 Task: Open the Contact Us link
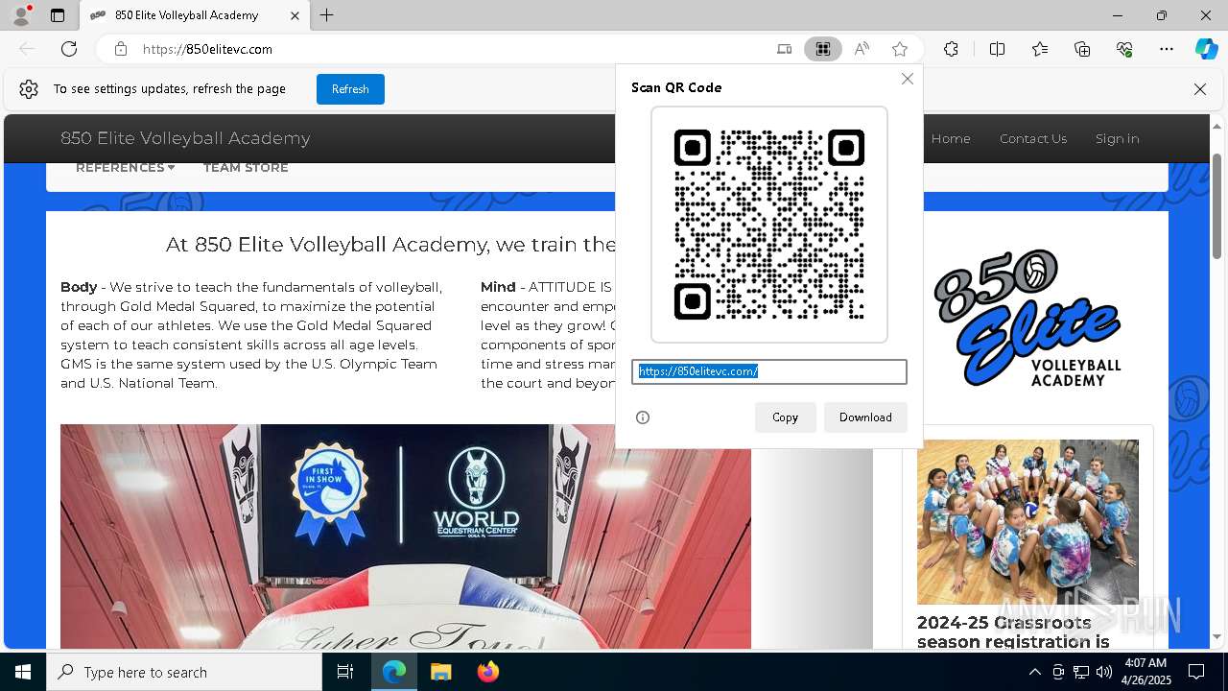tap(1033, 138)
